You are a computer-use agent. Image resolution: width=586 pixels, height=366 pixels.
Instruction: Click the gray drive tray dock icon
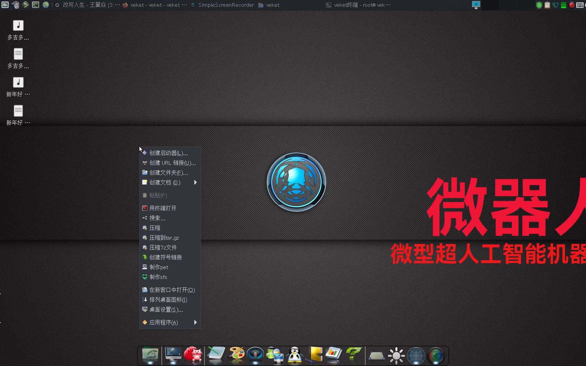click(x=376, y=356)
